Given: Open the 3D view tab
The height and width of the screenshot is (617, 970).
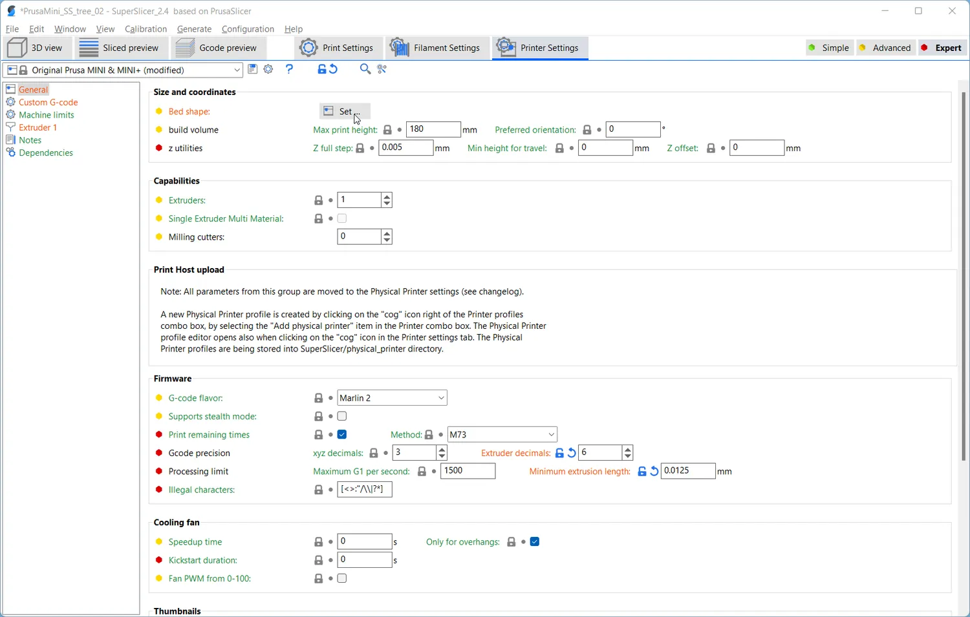Looking at the screenshot, I should pyautogui.click(x=36, y=48).
